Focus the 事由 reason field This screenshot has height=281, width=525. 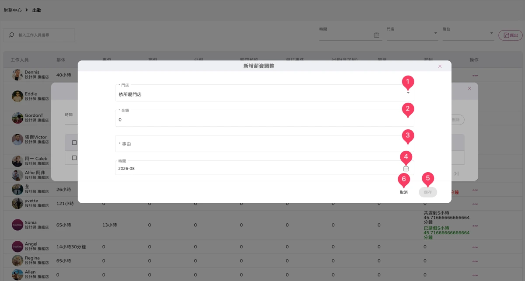[264, 144]
